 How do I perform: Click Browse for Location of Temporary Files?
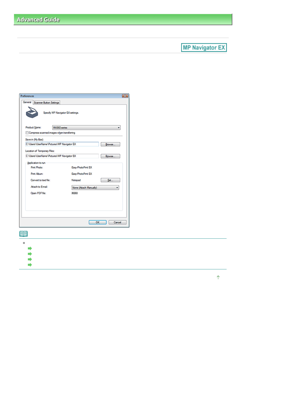(110, 156)
